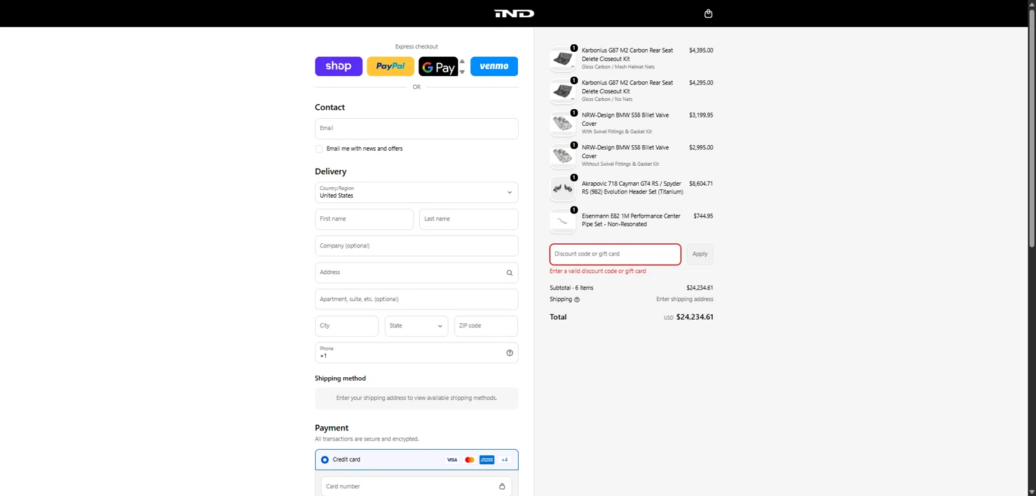Click the 'Enter shipping address' text
This screenshot has height=496, width=1036.
pos(684,300)
